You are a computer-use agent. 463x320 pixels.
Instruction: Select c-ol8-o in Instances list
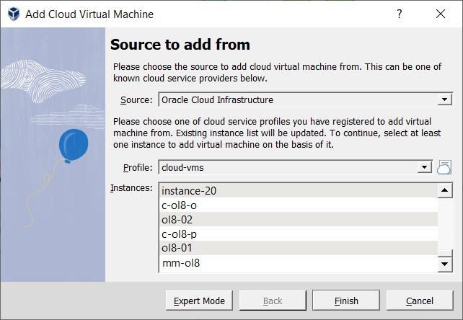tap(299, 205)
